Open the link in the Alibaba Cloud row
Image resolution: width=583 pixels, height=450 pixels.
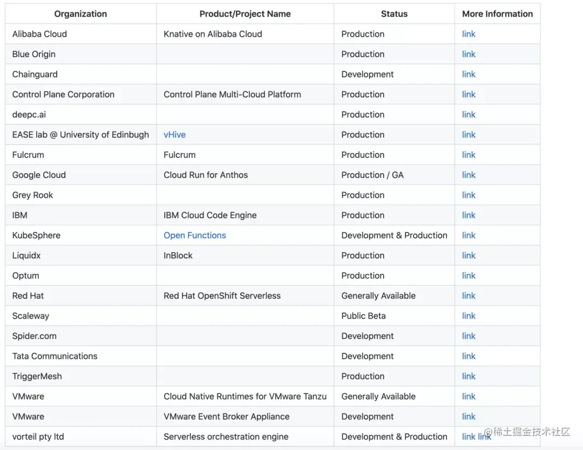click(469, 34)
